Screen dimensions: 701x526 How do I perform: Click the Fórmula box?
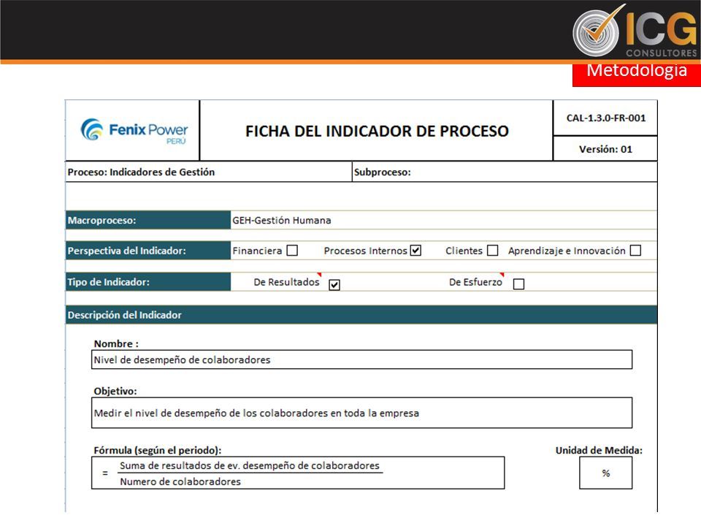298,473
